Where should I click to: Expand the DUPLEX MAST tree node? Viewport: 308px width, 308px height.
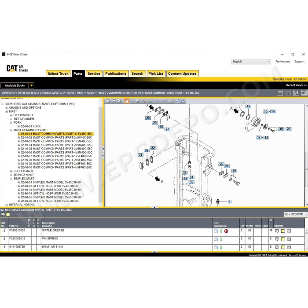11,171
